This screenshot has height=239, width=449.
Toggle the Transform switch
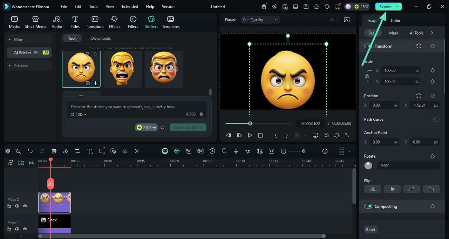pos(368,46)
